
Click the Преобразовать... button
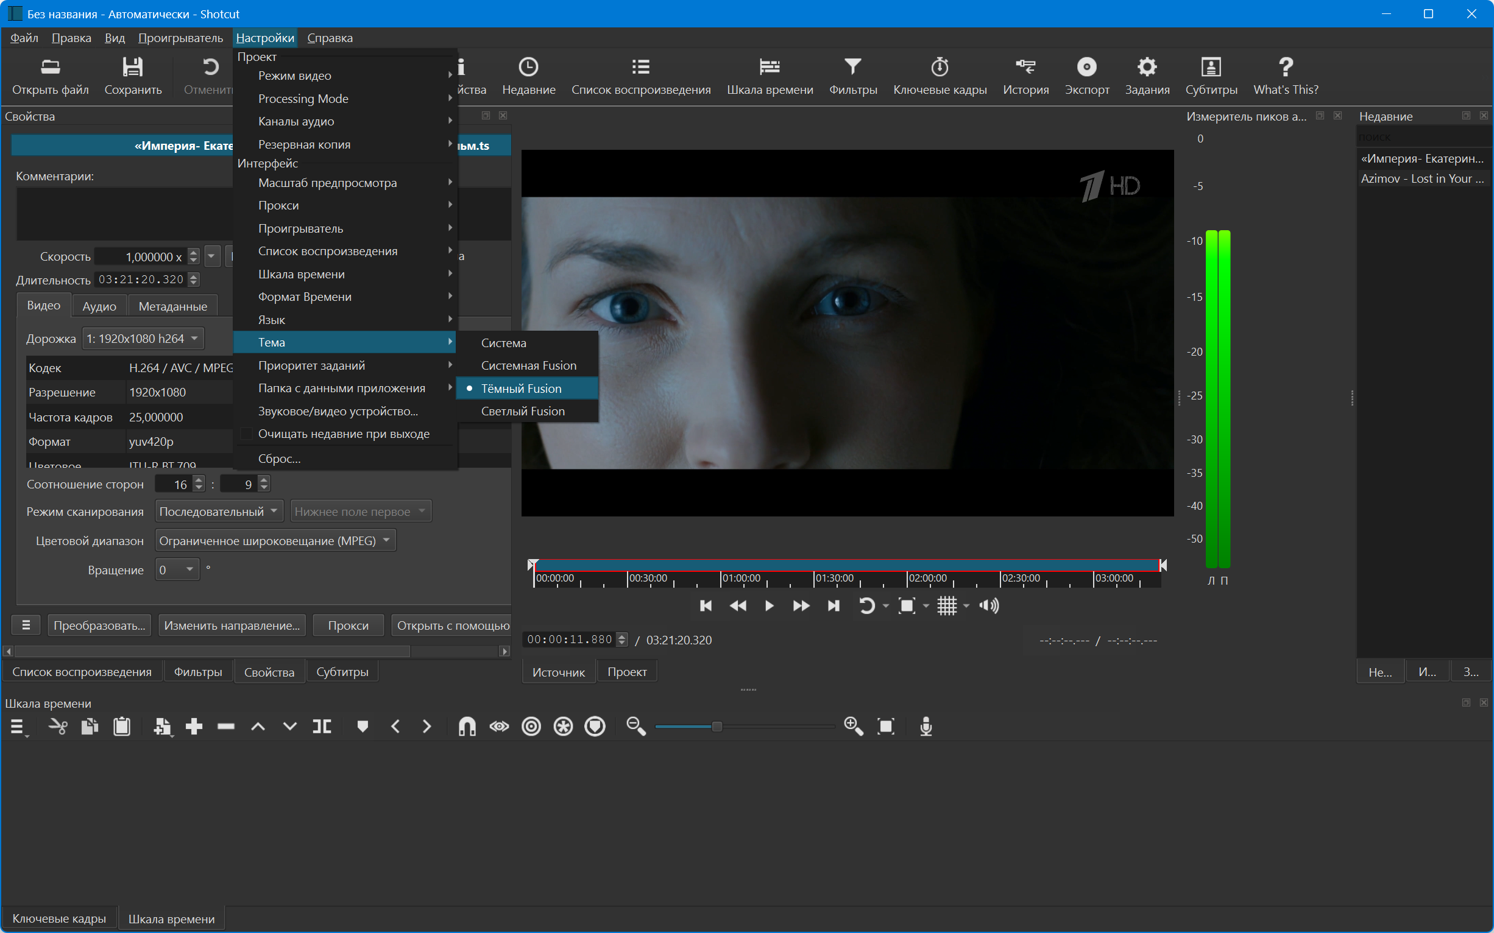(99, 625)
